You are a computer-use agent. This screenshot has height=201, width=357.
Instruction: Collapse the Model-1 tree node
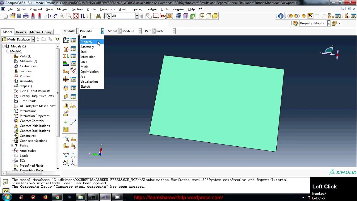[x=8, y=51]
